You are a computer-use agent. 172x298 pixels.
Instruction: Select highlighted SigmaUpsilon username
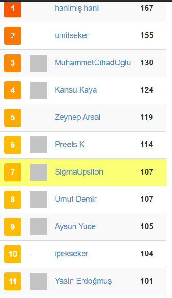tap(79, 172)
